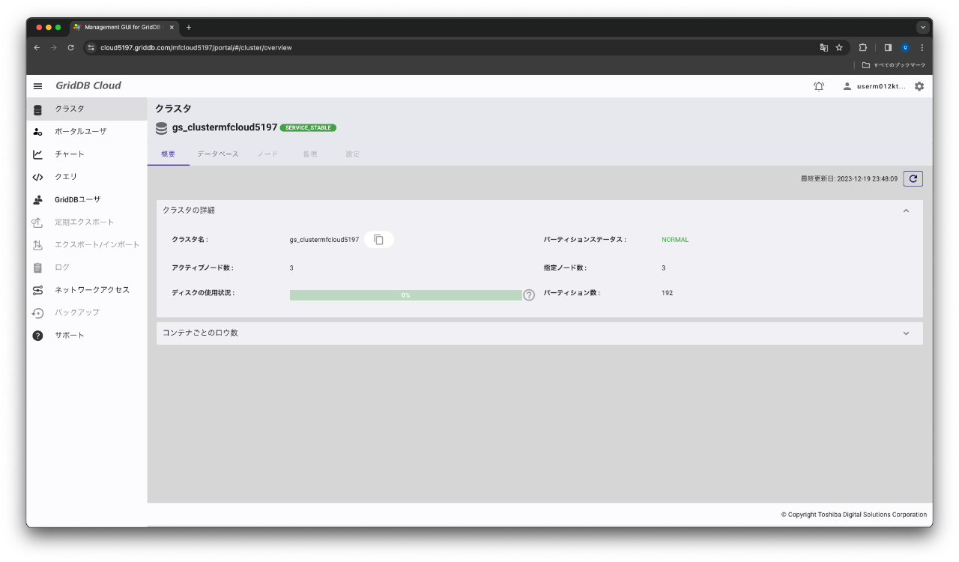Collapse the クラスタの詳細 panel
Viewport: 959px width, 562px height.
point(906,211)
